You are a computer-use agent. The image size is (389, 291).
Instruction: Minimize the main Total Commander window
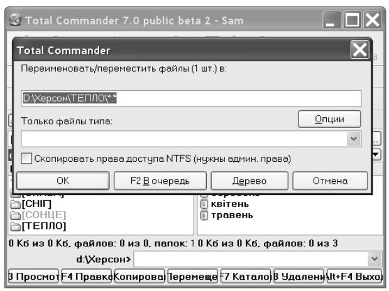point(331,20)
